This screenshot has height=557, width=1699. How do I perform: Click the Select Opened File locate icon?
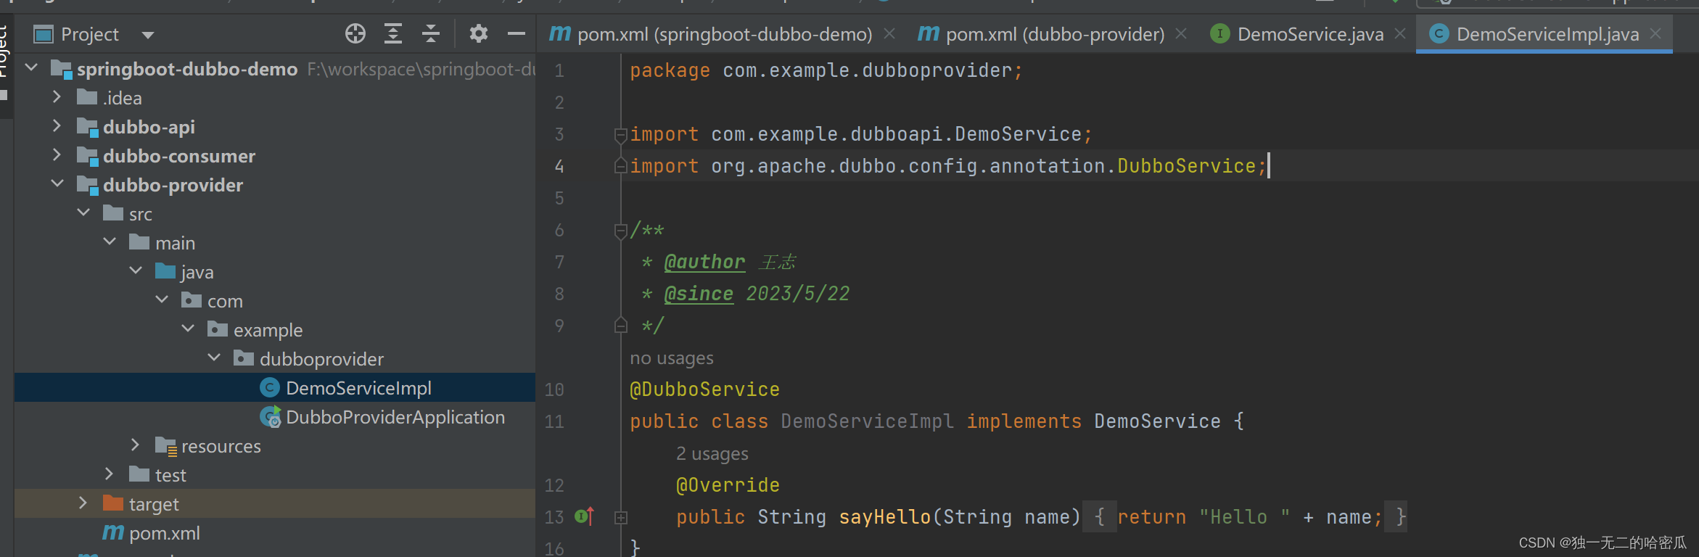click(x=355, y=33)
